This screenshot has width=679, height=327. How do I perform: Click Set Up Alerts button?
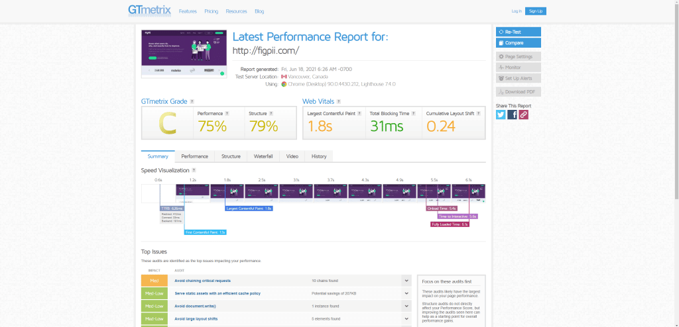coord(519,78)
